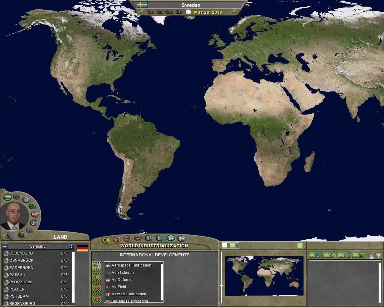Screen dimensions: 384x307
Task: Click the green tank icon in leader wheel
Action: [32, 206]
